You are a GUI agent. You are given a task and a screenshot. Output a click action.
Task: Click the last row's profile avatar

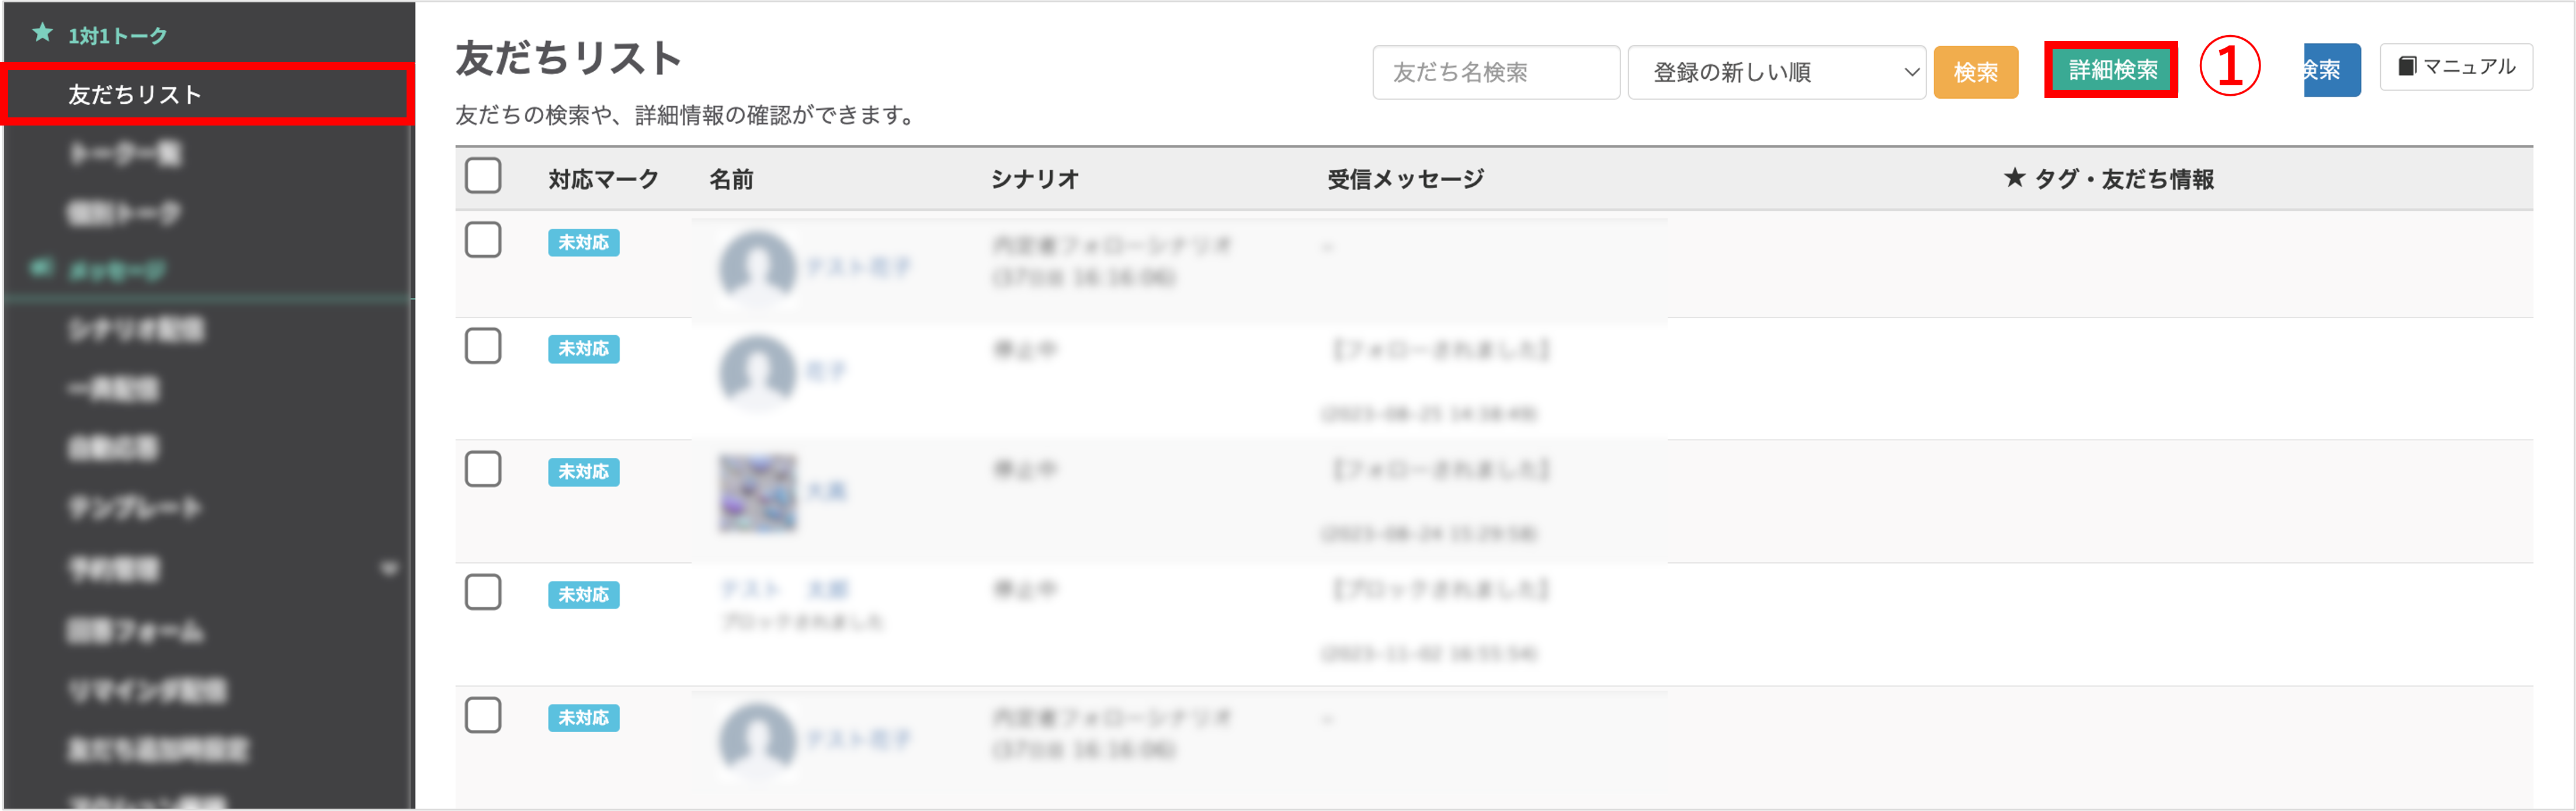[757, 739]
